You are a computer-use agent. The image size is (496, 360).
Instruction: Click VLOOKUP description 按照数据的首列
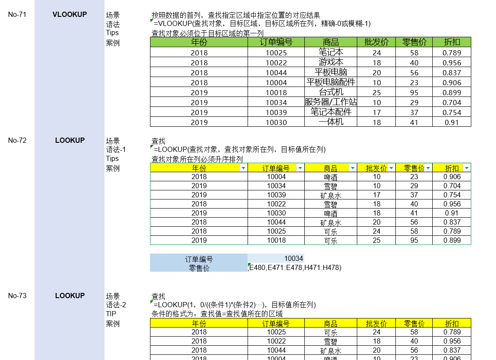coord(236,15)
